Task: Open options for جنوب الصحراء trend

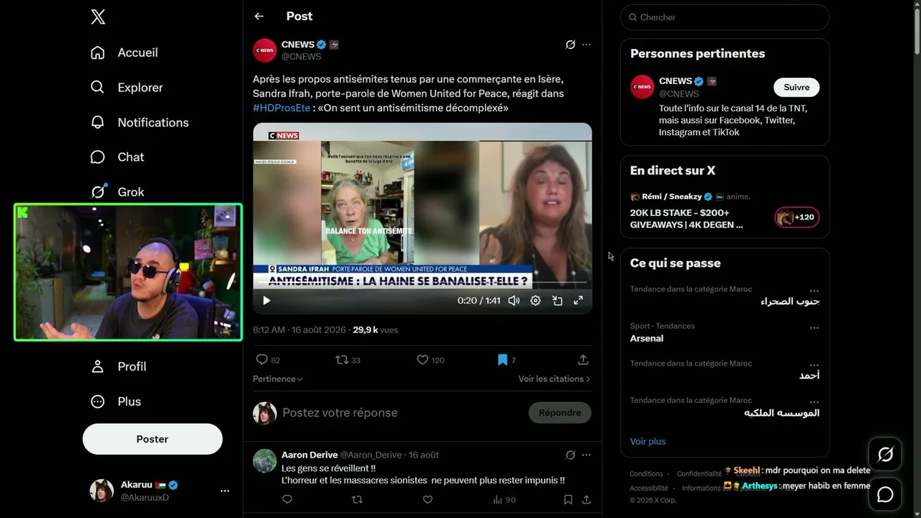Action: [x=814, y=291]
